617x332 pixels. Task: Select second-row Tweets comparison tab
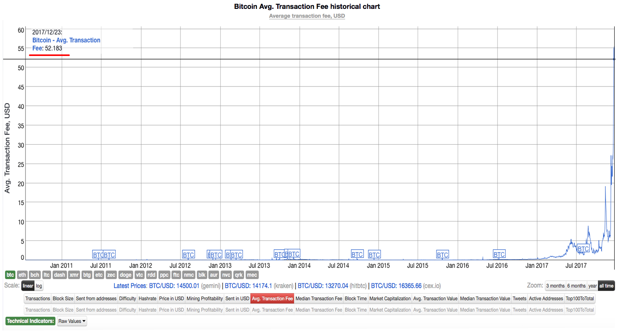[x=519, y=310]
